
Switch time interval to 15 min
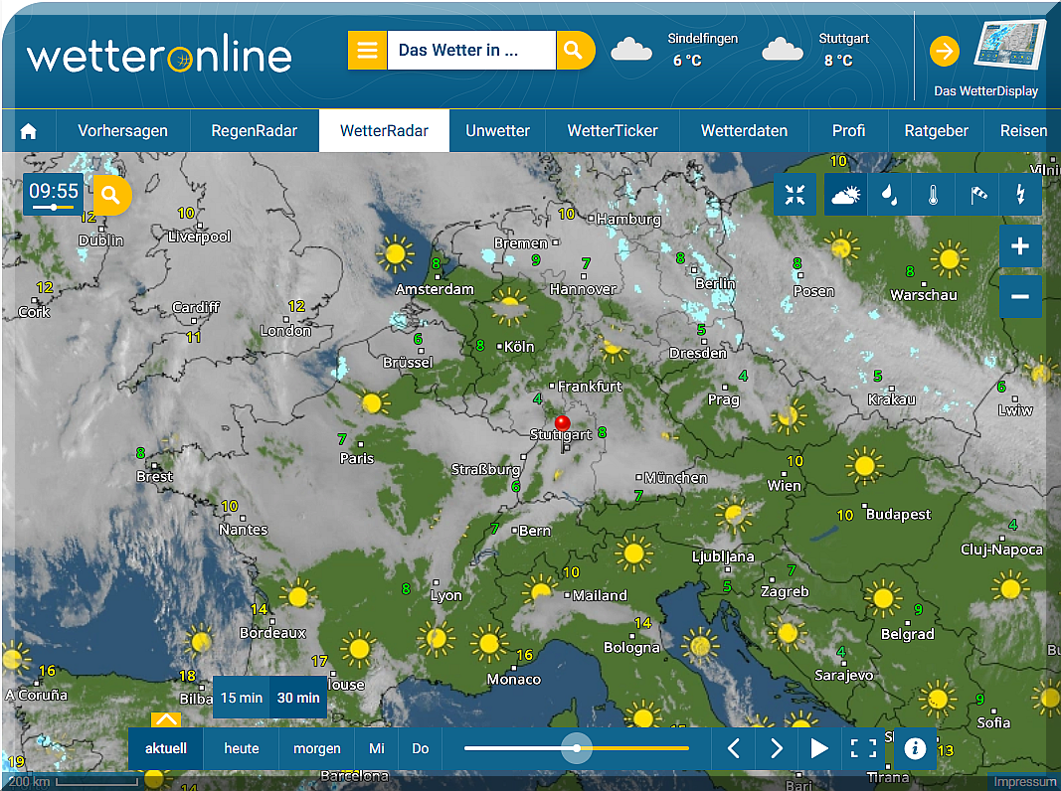[242, 698]
